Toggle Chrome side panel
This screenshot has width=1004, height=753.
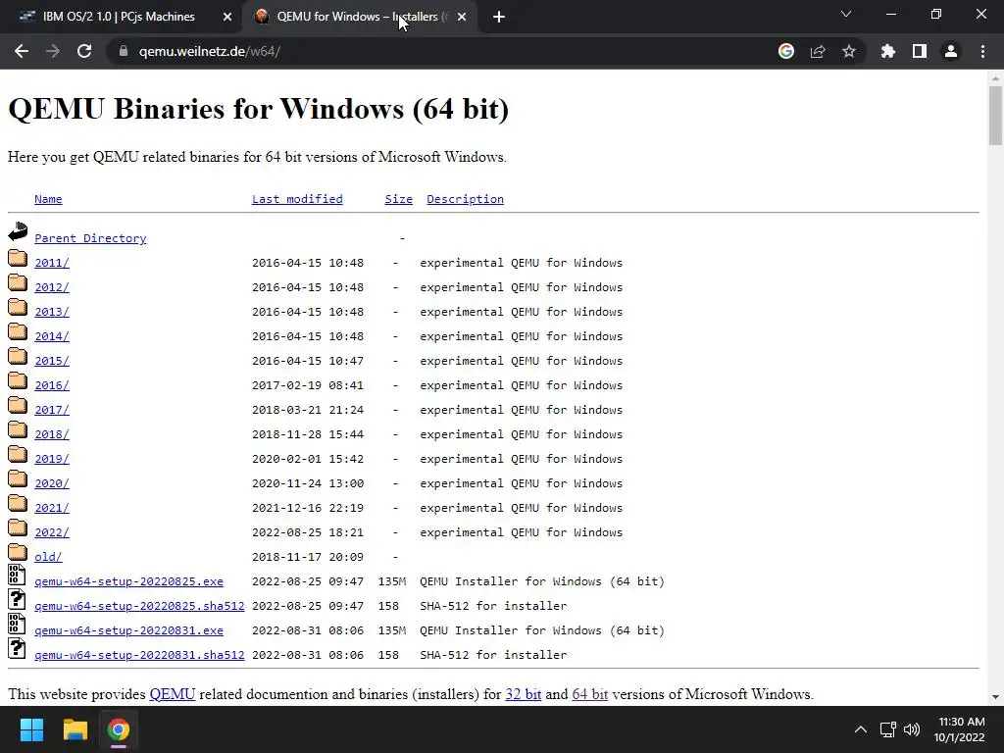[920, 51]
